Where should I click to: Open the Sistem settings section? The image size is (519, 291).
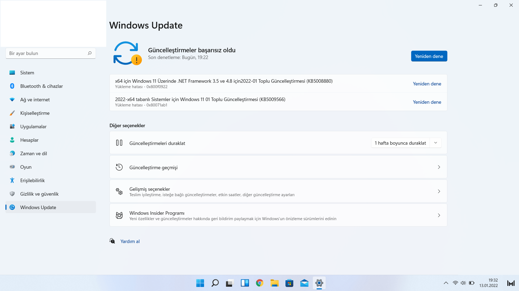27,73
